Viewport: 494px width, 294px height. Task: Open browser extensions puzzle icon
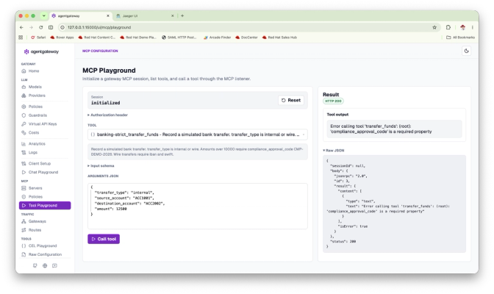[448, 27]
